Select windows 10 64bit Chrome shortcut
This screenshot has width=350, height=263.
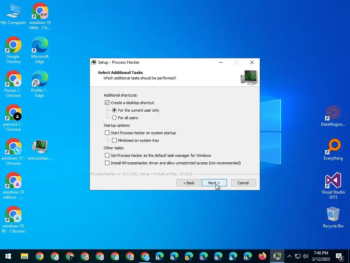[x=40, y=16]
